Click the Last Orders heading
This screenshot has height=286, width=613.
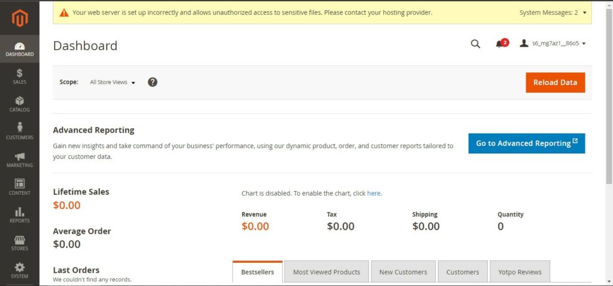pyautogui.click(x=76, y=270)
